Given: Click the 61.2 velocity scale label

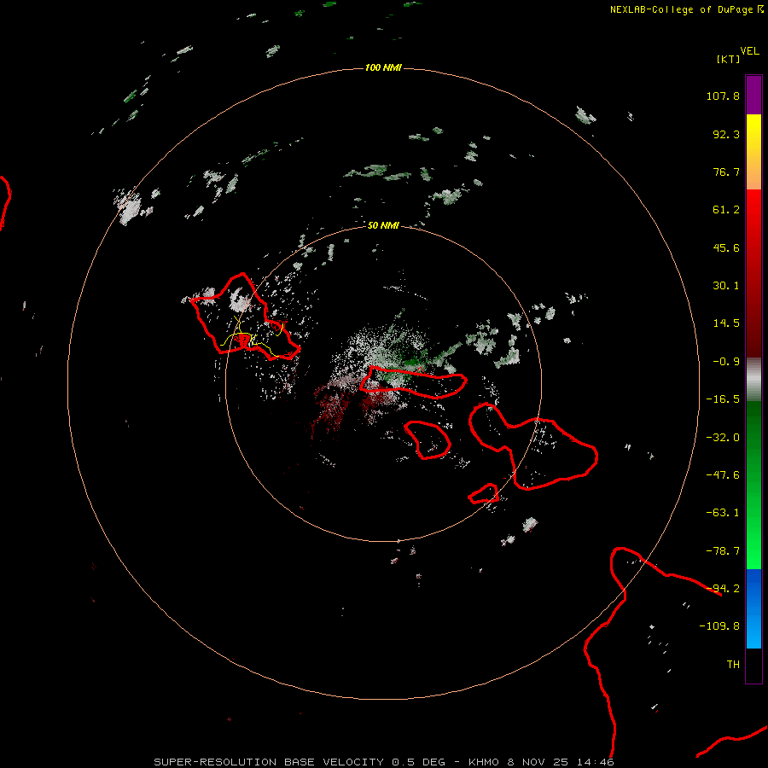Looking at the screenshot, I should (726, 210).
